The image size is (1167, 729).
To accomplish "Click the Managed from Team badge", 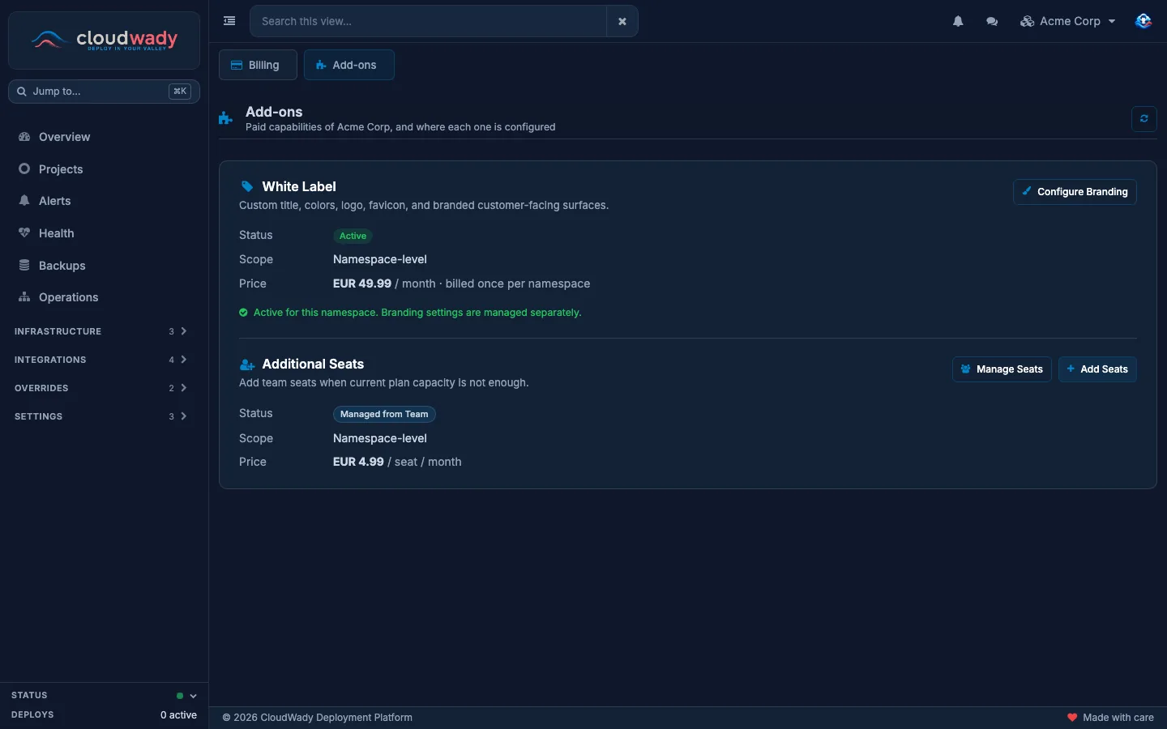I will click(x=384, y=414).
